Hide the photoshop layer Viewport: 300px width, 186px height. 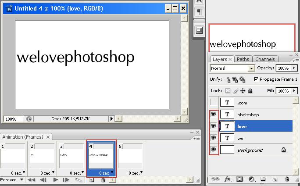[x=213, y=114]
